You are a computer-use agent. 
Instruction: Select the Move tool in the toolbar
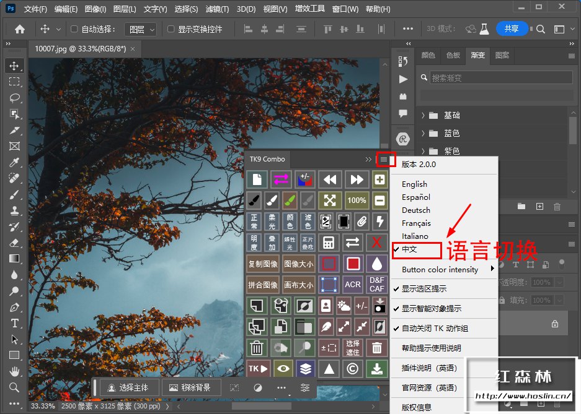pos(14,66)
